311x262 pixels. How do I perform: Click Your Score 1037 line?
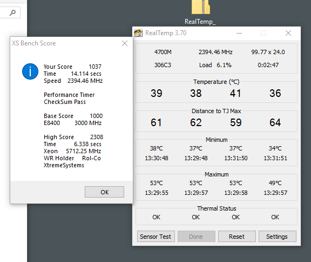coord(72,67)
